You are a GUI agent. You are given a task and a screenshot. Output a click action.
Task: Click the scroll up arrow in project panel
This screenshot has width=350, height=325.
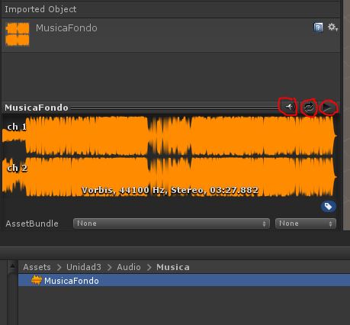coord(12,266)
